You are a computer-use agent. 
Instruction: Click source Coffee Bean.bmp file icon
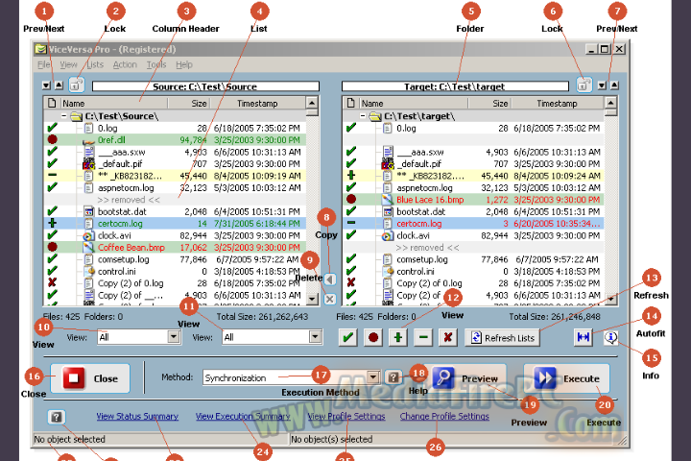point(88,248)
